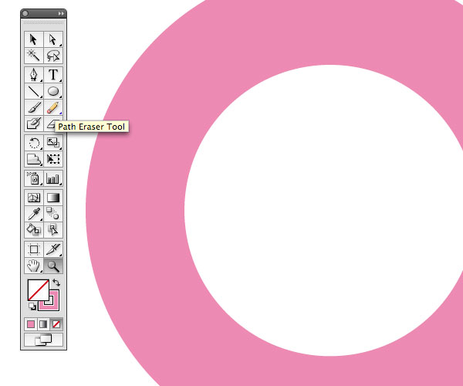Change the Screen Mode button

[x=43, y=340]
